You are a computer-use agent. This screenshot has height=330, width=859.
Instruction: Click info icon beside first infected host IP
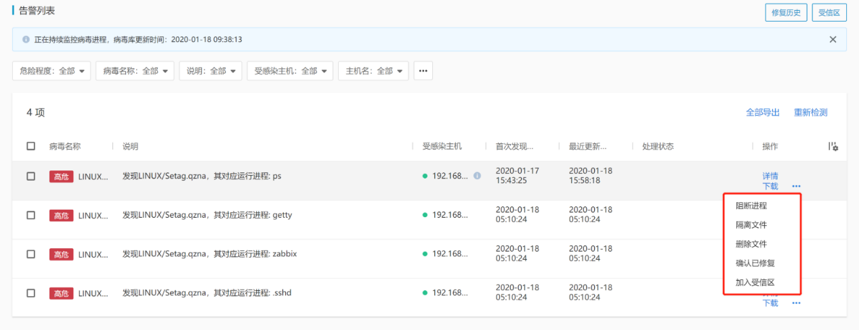477,176
